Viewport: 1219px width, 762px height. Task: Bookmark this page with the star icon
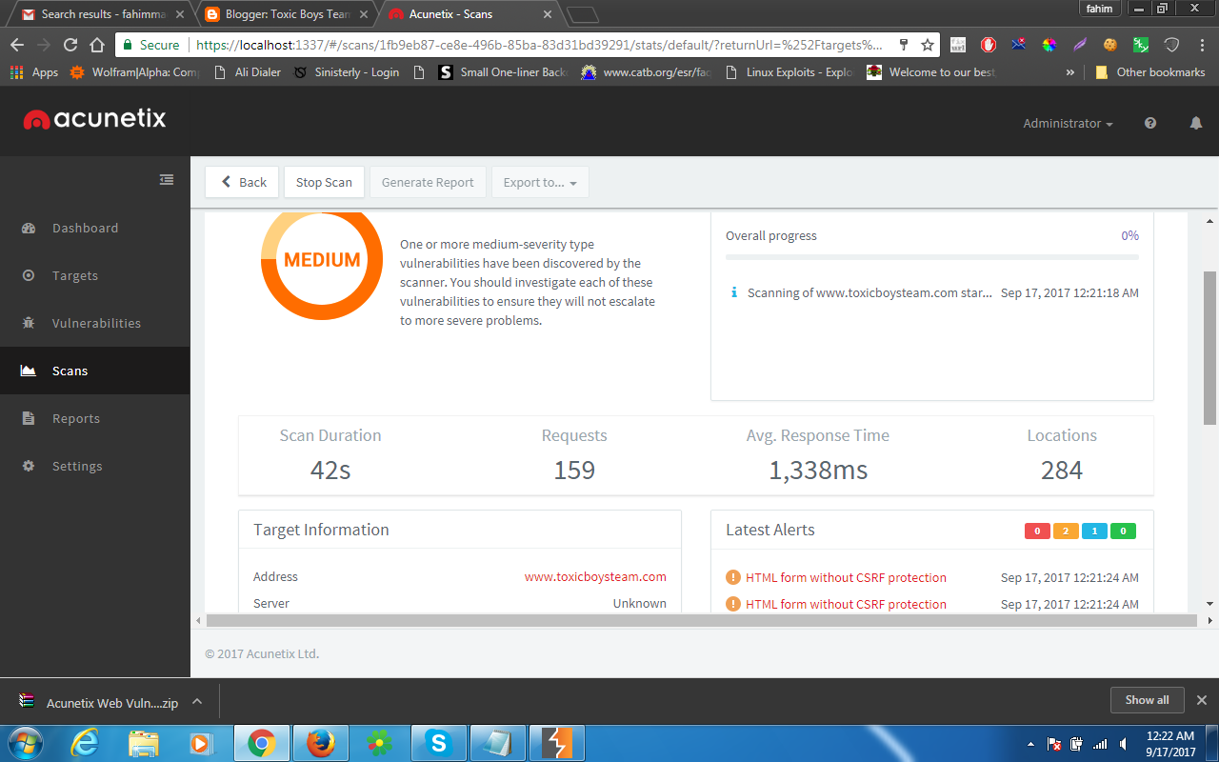tap(927, 45)
